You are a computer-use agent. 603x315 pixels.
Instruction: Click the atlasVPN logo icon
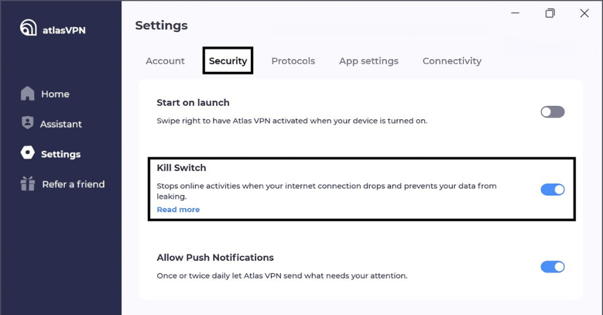[x=28, y=28]
